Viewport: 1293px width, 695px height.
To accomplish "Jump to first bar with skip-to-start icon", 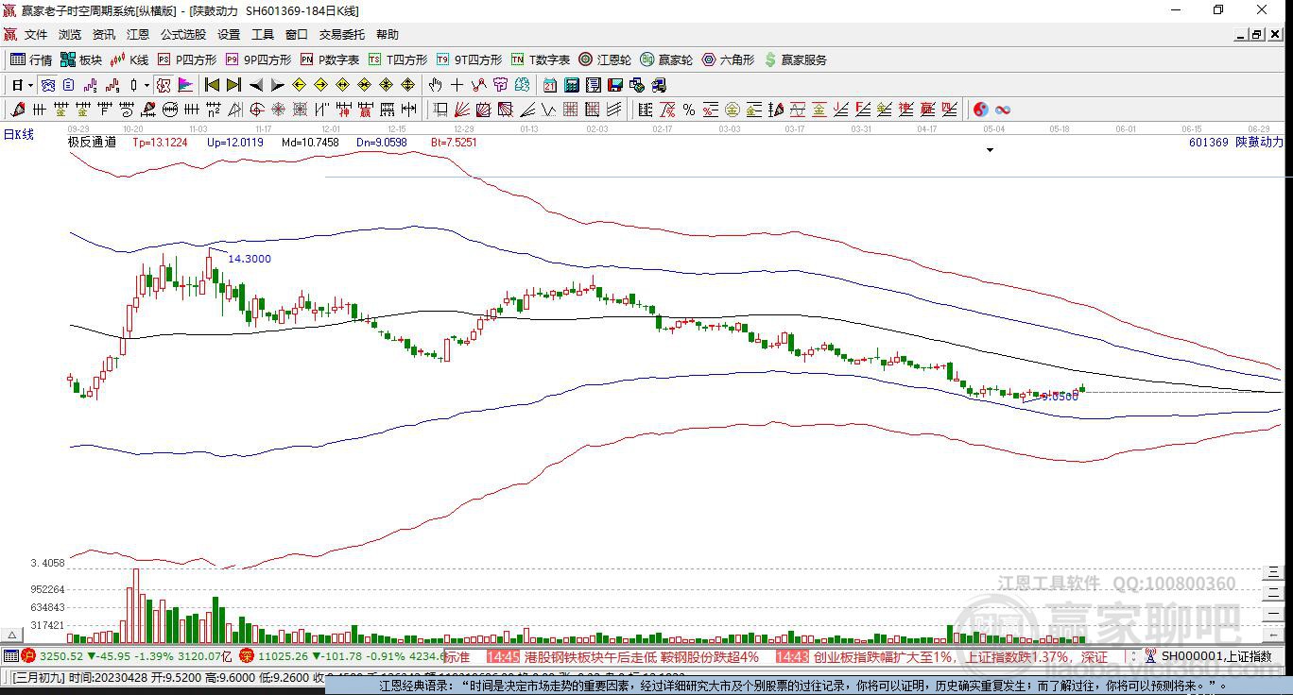I will point(212,85).
